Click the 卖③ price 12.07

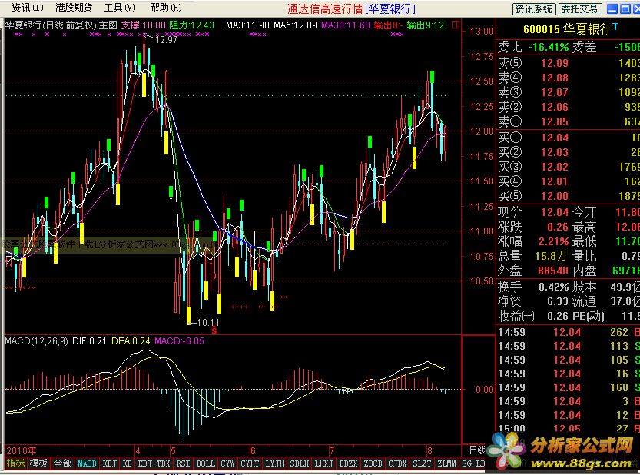(x=555, y=92)
